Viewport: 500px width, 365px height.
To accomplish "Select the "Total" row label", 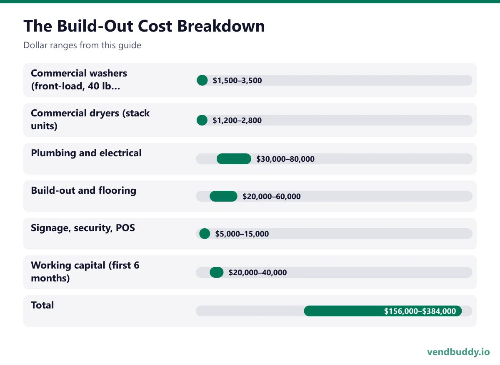I will click(x=42, y=305).
